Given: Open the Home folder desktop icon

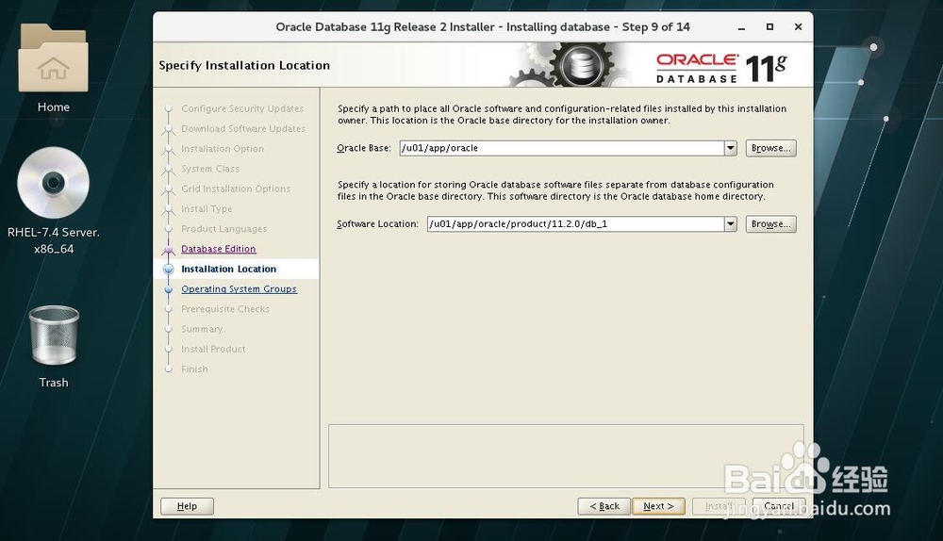Looking at the screenshot, I should (x=53, y=58).
